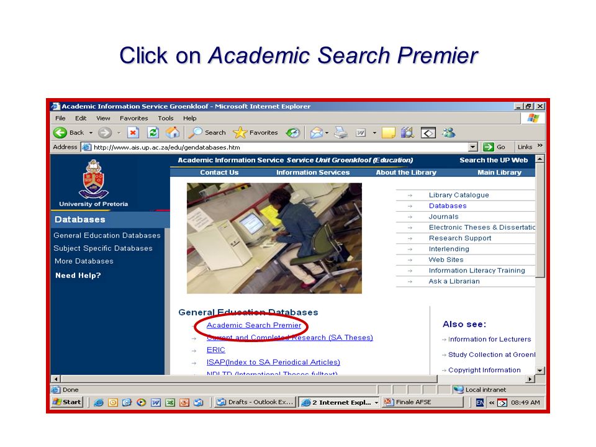
Task: Launch Word from the Quick Launch bar
Action: [x=156, y=402]
